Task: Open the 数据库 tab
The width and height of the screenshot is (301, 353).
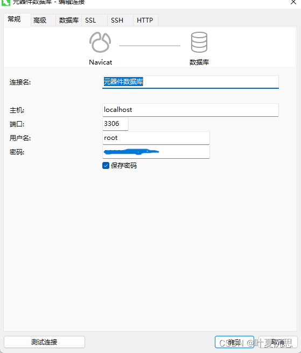Action: point(69,20)
